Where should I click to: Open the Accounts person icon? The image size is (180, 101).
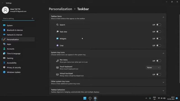[4, 49]
